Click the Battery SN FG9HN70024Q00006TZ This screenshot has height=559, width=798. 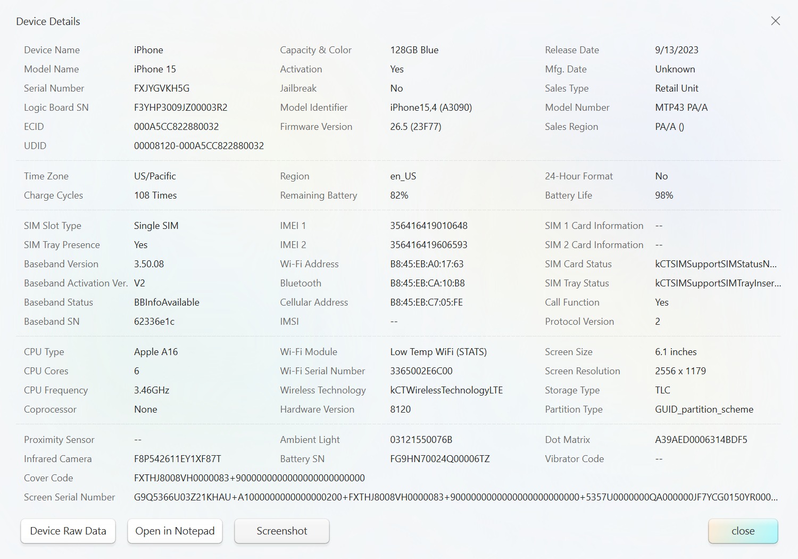[x=440, y=459]
